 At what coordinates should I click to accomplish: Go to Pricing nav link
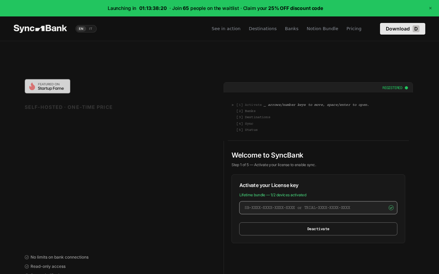pyautogui.click(x=354, y=29)
